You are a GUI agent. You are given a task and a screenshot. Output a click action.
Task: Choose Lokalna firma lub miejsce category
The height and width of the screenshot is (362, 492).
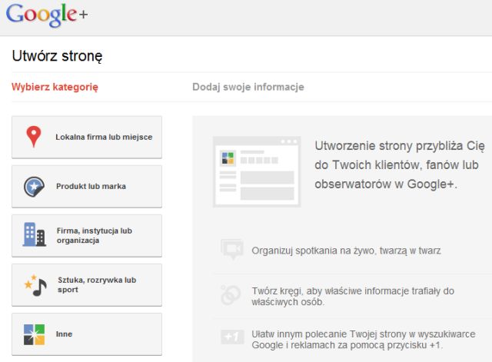87,137
